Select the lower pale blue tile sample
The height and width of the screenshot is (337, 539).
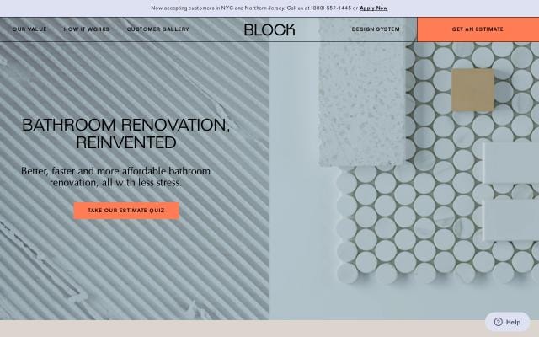tap(510, 219)
